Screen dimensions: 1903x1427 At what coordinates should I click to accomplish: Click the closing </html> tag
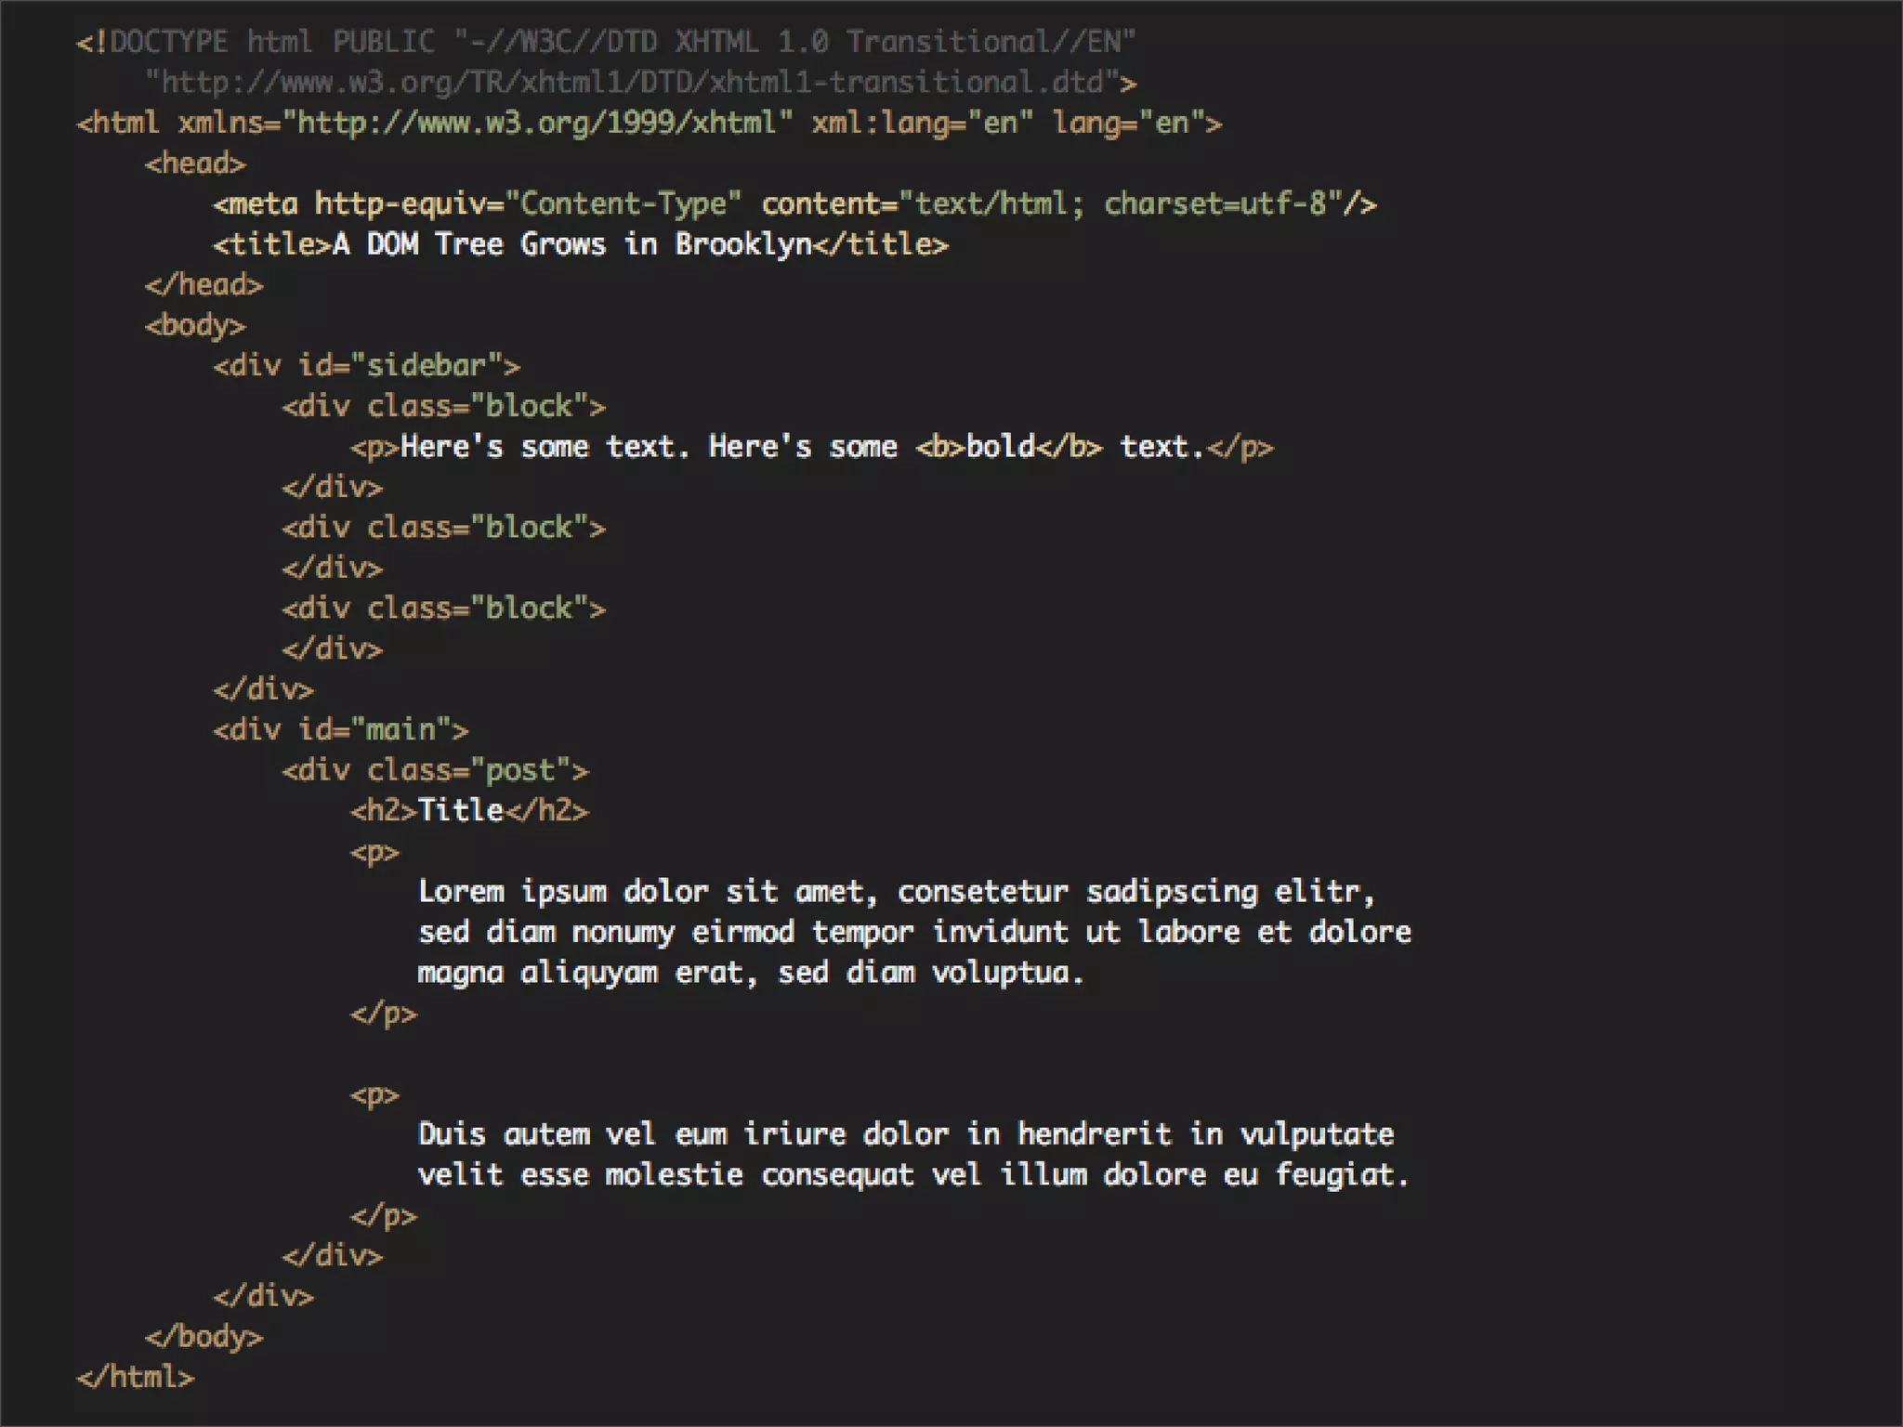136,1377
